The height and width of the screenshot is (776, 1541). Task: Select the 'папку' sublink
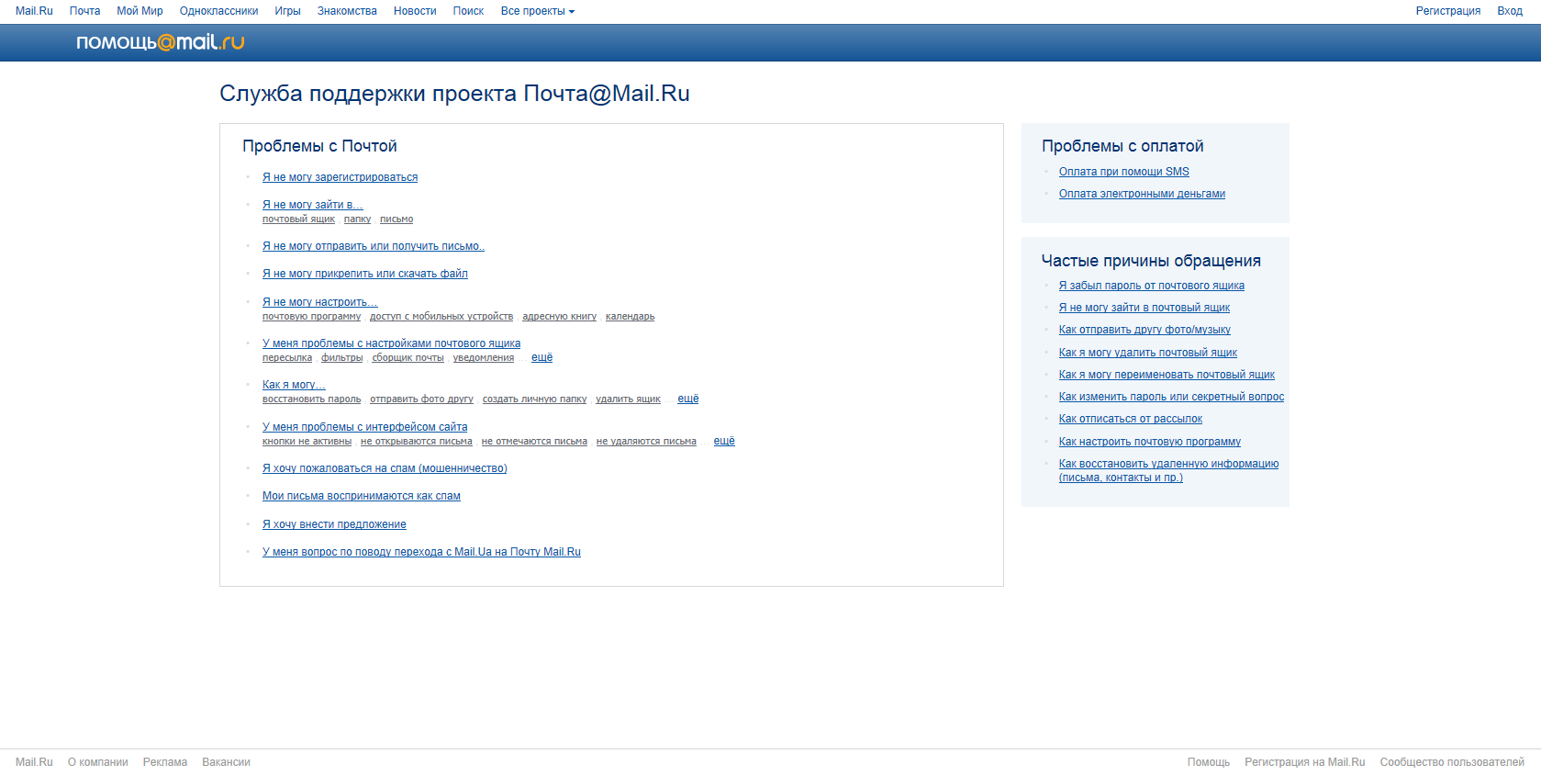(x=357, y=219)
